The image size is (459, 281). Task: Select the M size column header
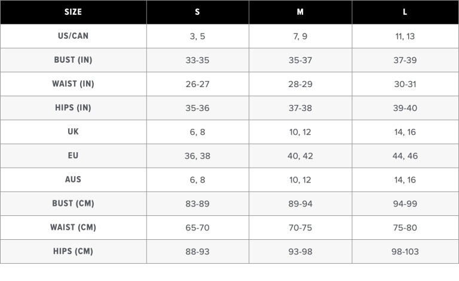pyautogui.click(x=300, y=12)
